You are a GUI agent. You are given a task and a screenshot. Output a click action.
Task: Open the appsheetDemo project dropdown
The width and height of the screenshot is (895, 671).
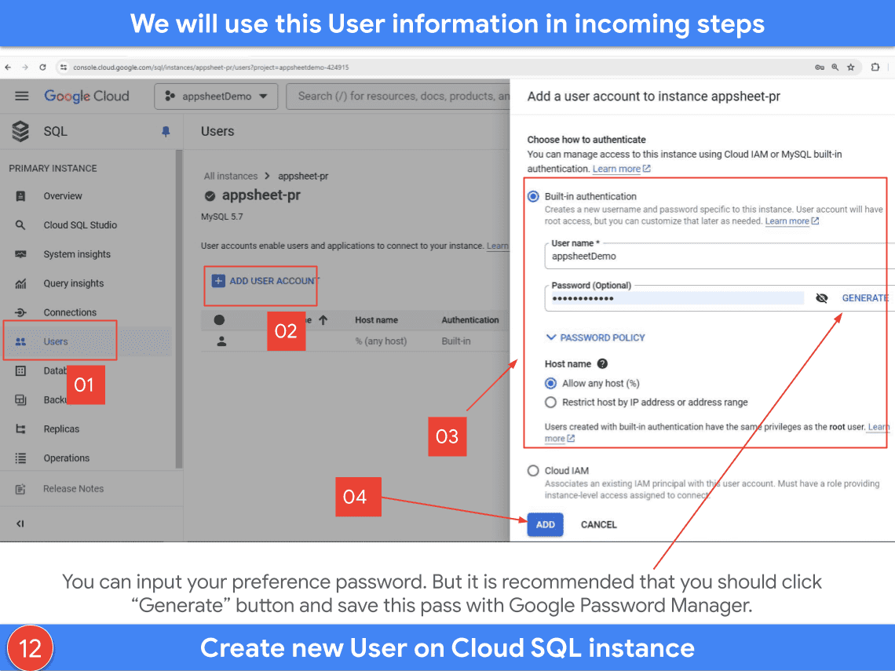[x=216, y=96]
